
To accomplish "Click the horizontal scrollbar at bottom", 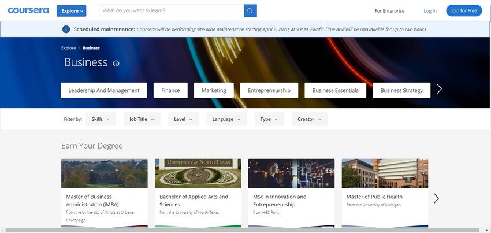I will coord(242,231).
